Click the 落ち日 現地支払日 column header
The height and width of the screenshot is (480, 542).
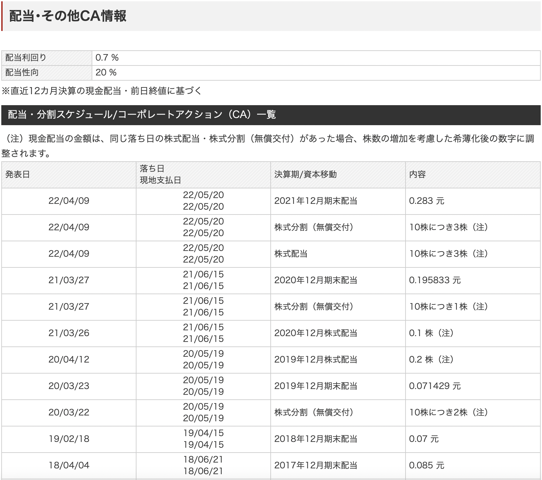point(203,175)
